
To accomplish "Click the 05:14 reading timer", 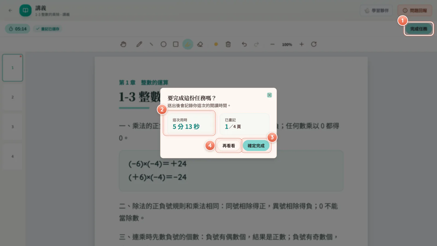I will 17,29.
